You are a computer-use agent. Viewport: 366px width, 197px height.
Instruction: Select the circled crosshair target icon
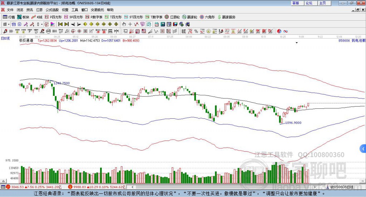(73, 31)
